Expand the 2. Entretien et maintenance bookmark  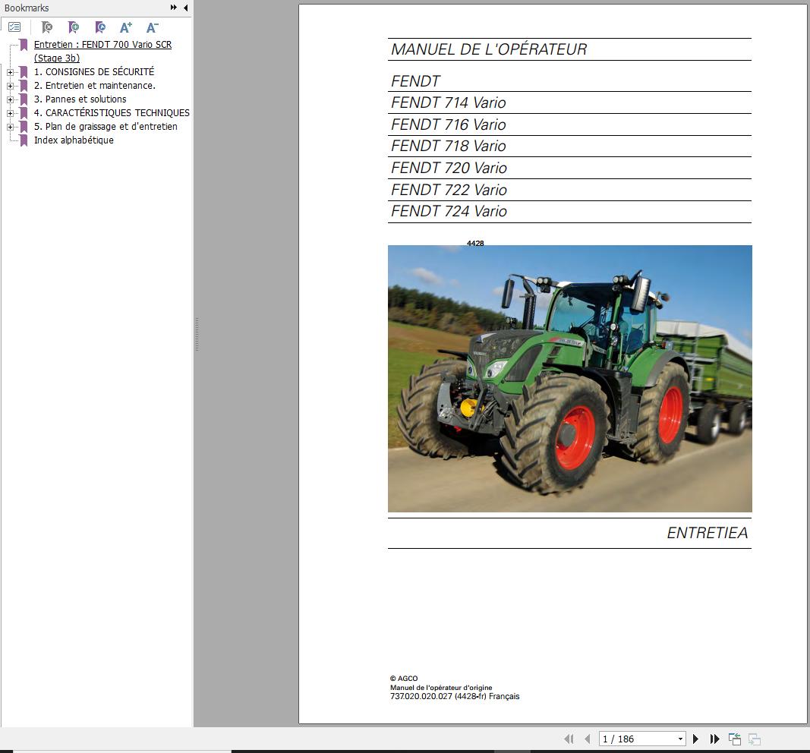click(10, 86)
